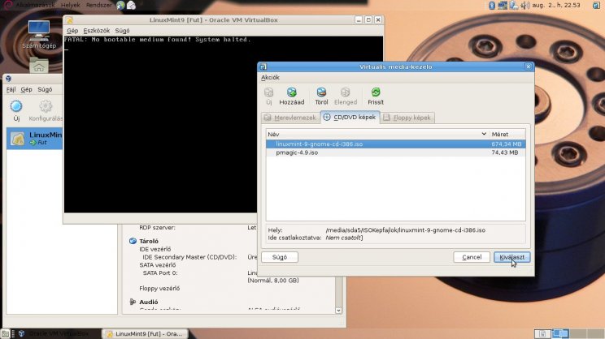The width and height of the screenshot is (605, 339).
Task: Select linuxmint-9-gnome-cd-i386.iso row
Action: (395, 144)
